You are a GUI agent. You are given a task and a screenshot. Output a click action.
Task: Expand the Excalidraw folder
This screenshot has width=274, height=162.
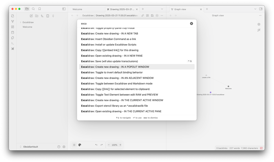coord(28,22)
